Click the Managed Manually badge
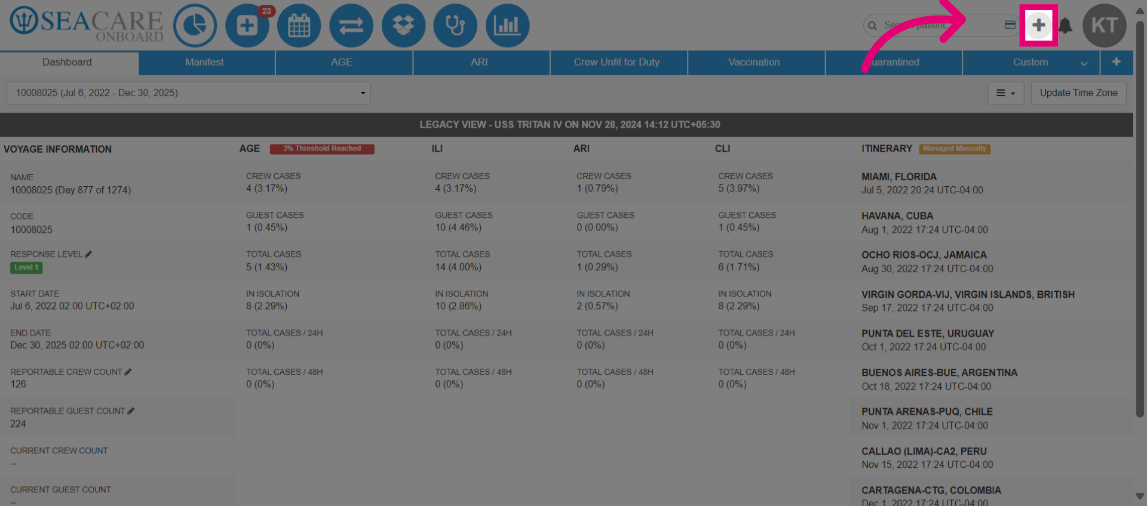Viewport: 1147px width, 506px height. pos(955,149)
